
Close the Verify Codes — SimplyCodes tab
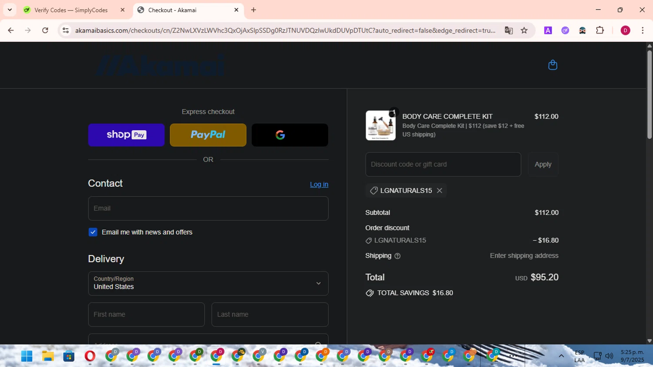point(122,10)
